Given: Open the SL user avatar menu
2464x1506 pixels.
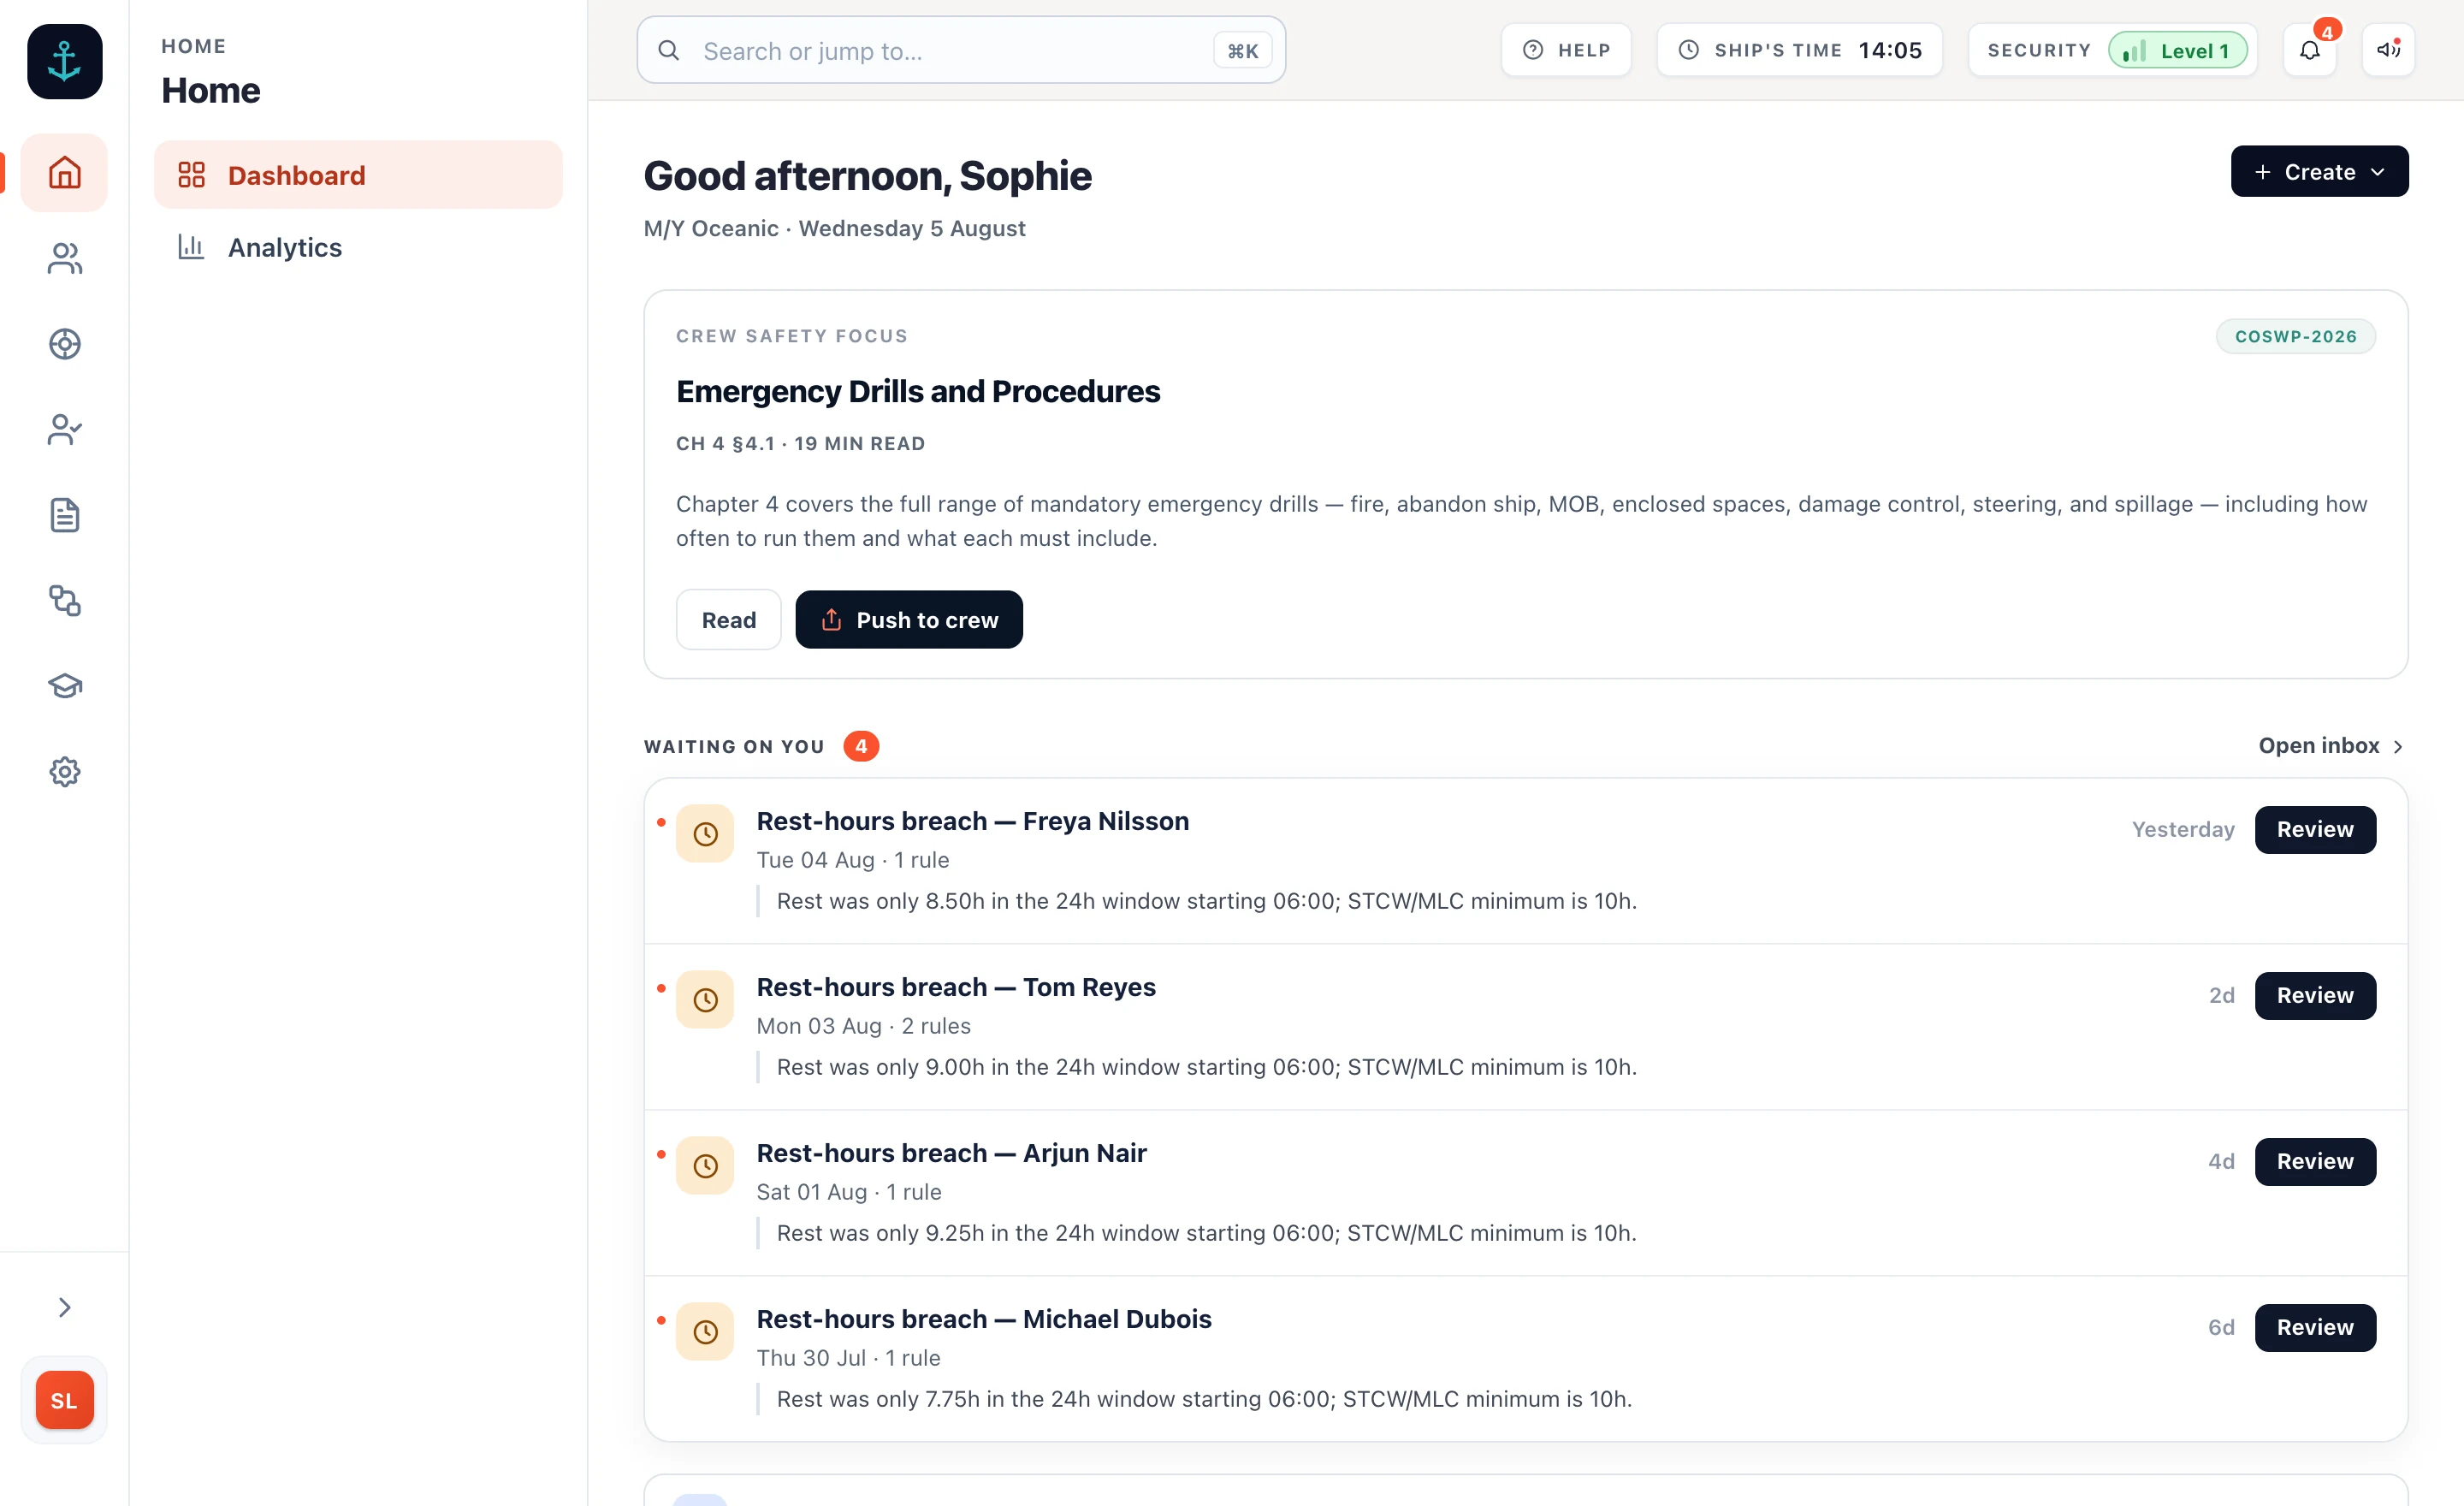Looking at the screenshot, I should click(x=64, y=1400).
